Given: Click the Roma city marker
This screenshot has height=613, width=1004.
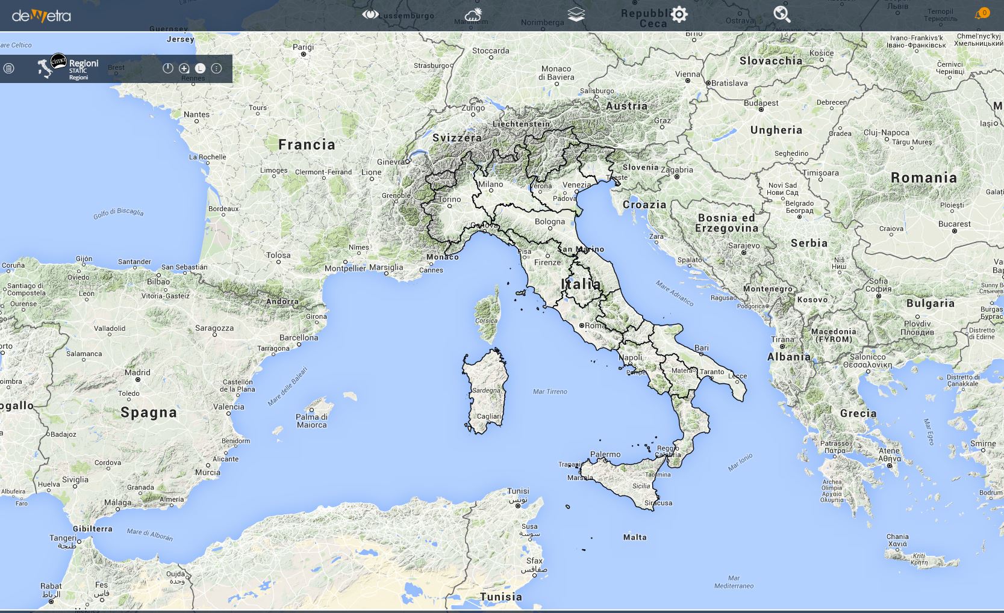Looking at the screenshot, I should (582, 325).
